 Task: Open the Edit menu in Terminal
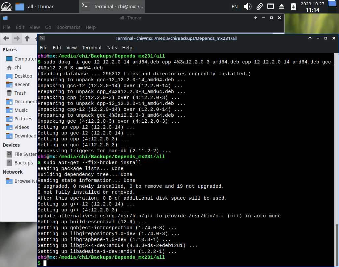[57, 48]
